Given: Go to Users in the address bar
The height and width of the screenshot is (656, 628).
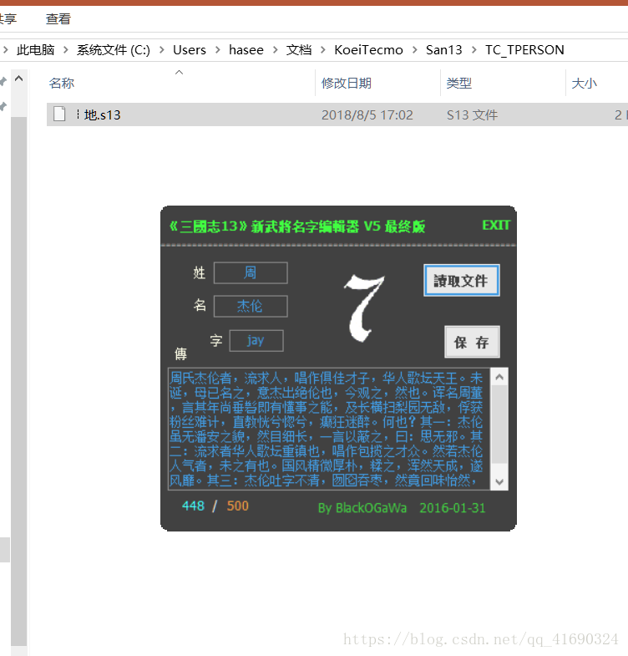Looking at the screenshot, I should pos(190,50).
